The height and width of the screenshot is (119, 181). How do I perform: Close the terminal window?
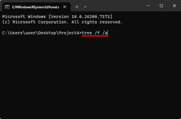(x=174, y=6)
